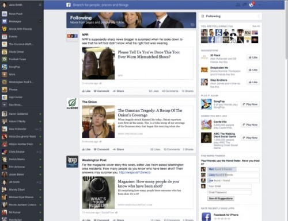Viewport: 288px width, 221px height.
Task: Share the NPR post
Action: (119, 91)
